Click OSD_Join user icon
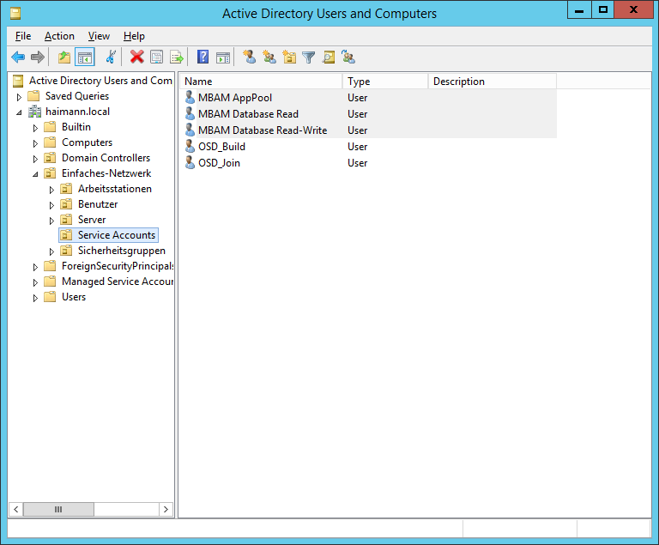The image size is (659, 545). [x=190, y=163]
